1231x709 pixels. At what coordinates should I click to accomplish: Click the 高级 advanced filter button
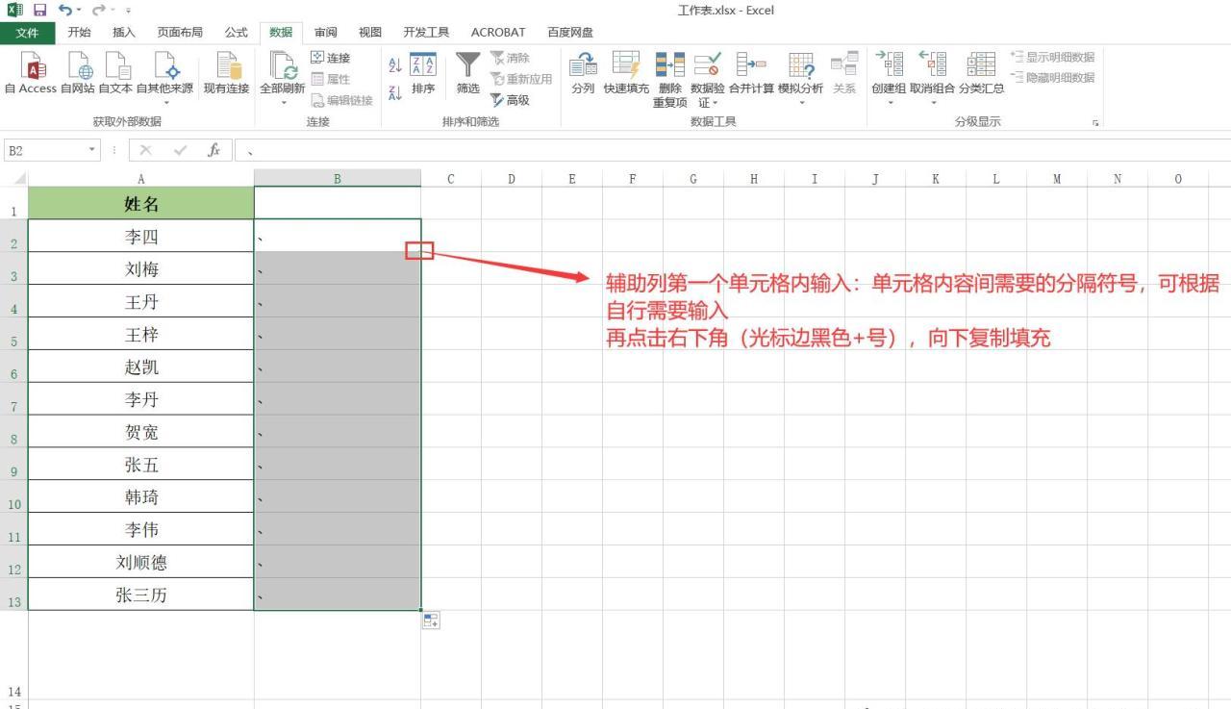[x=511, y=100]
